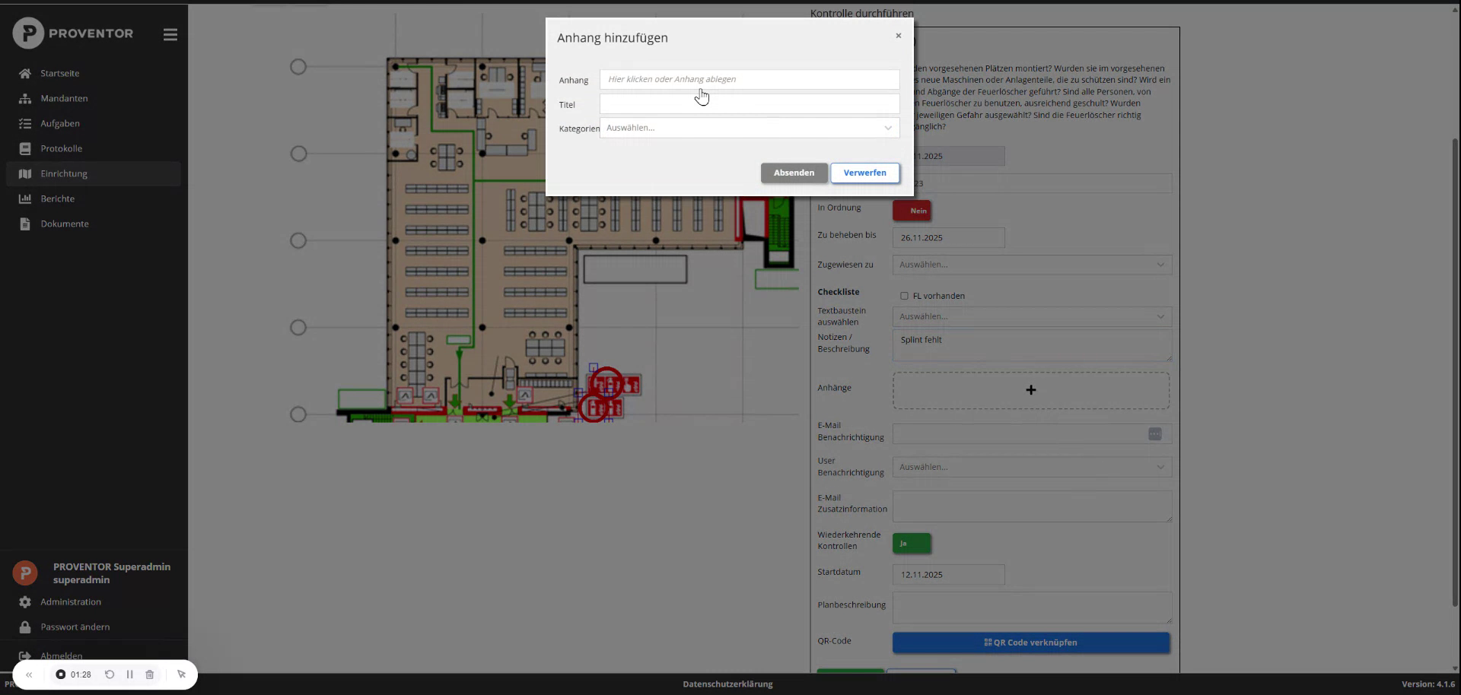Screen dimensions: 1461x695
Task: Check the FL vorhanden checkbox
Action: coord(904,296)
